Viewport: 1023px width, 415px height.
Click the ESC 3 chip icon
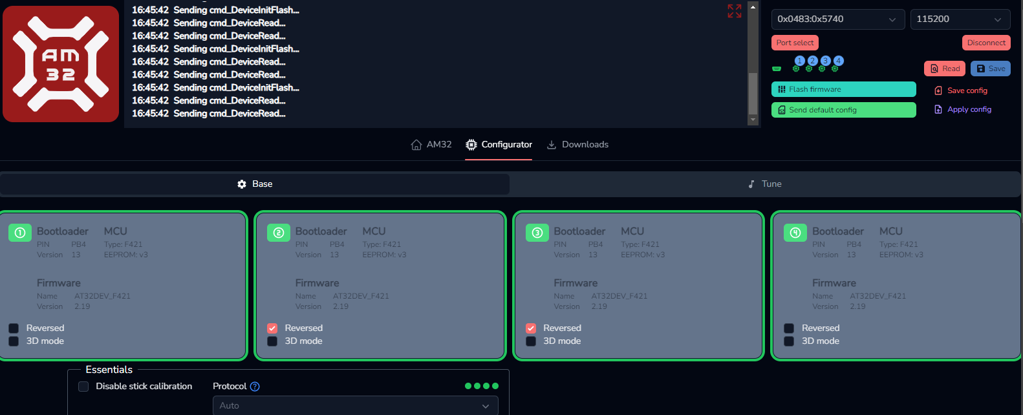click(x=823, y=68)
